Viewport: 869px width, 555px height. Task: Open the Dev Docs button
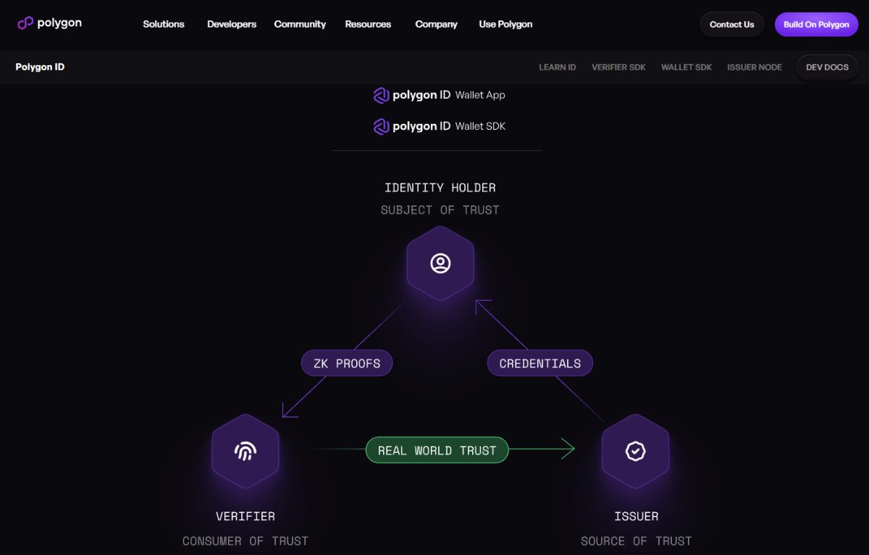(827, 67)
